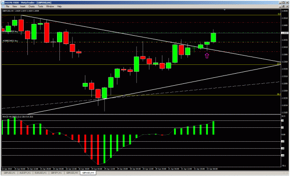Click the '19 Apr 04:00' time label

point(97,169)
